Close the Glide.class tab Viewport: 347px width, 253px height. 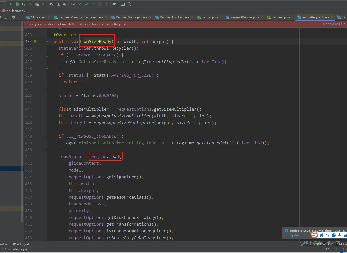49,17
